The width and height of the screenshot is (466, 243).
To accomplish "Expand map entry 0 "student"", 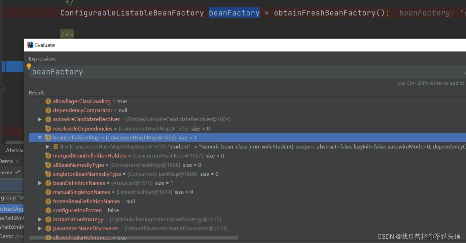I will click(x=48, y=147).
